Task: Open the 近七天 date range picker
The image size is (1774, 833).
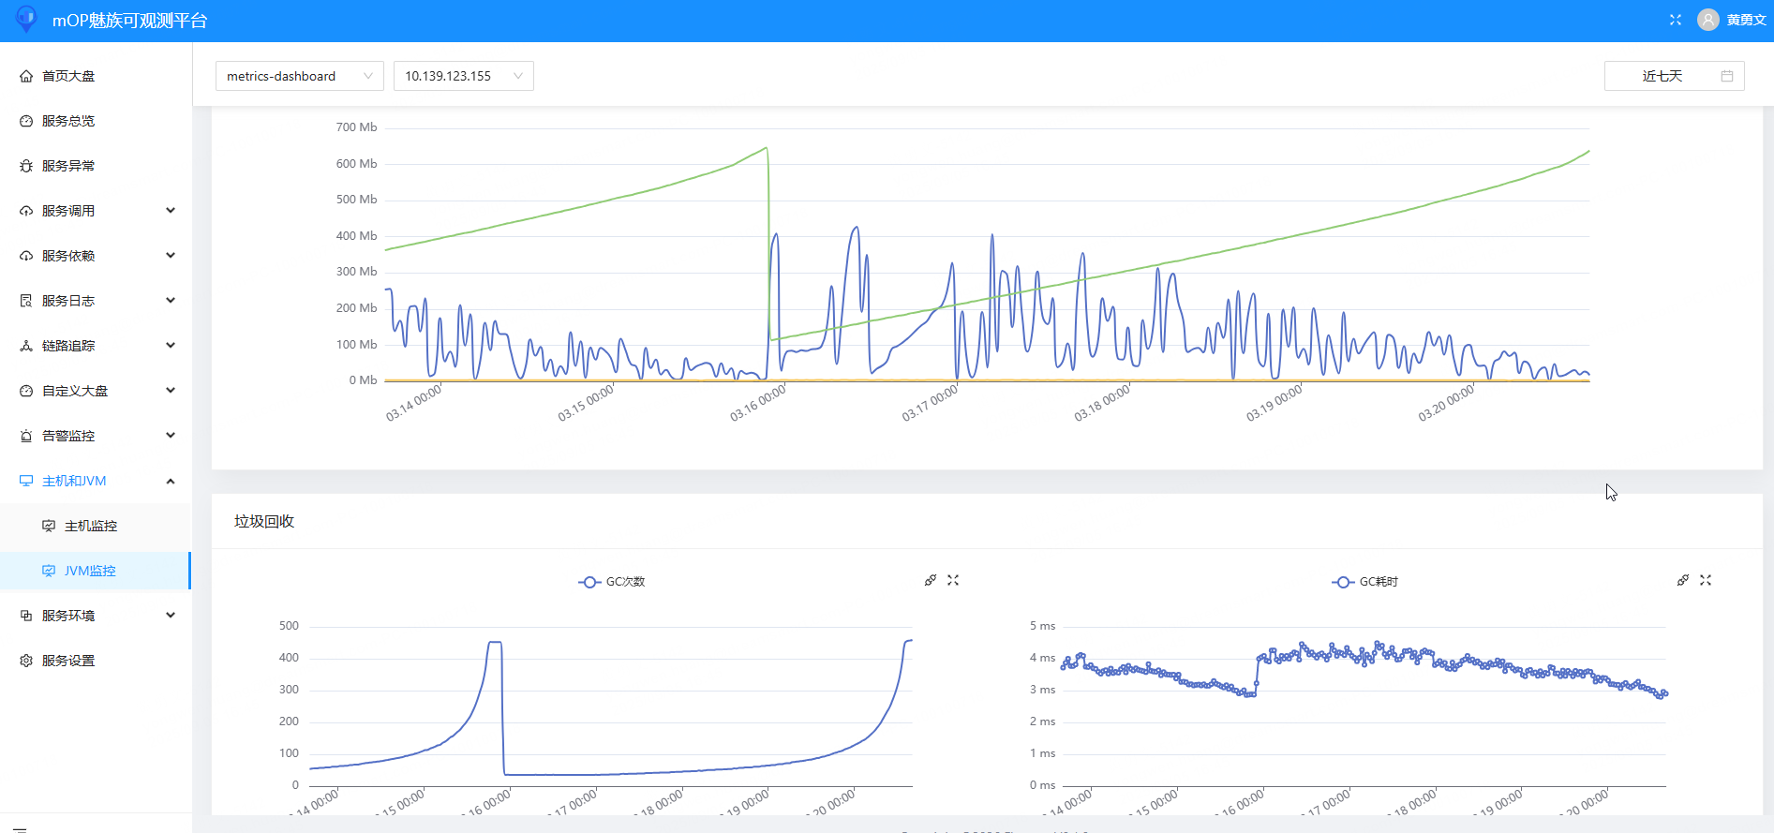Action: point(1663,76)
